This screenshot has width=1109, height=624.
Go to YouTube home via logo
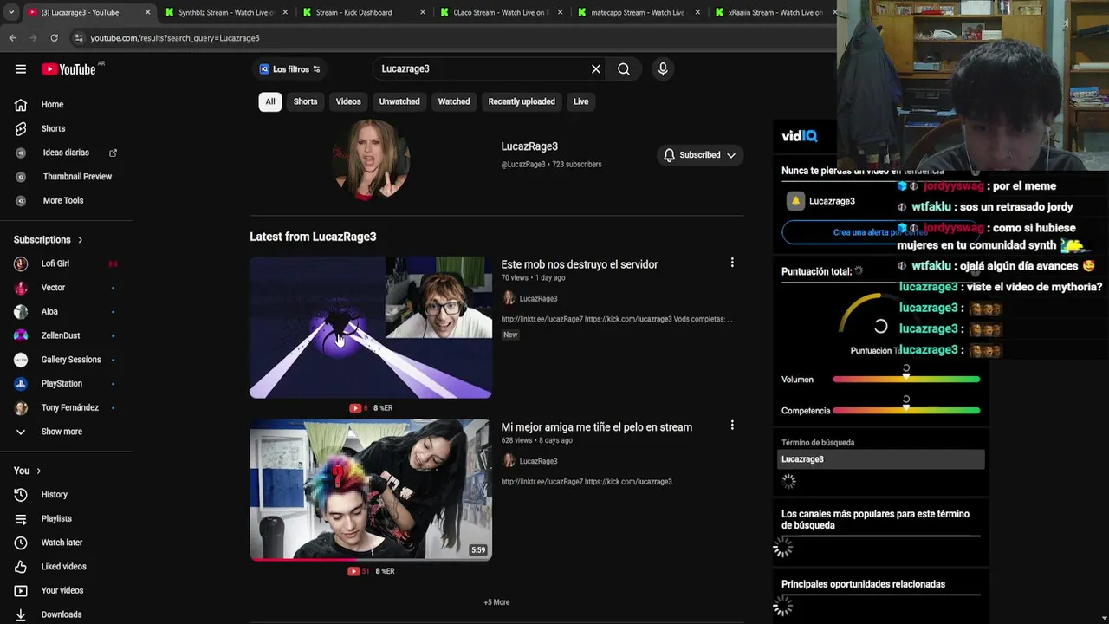68,69
